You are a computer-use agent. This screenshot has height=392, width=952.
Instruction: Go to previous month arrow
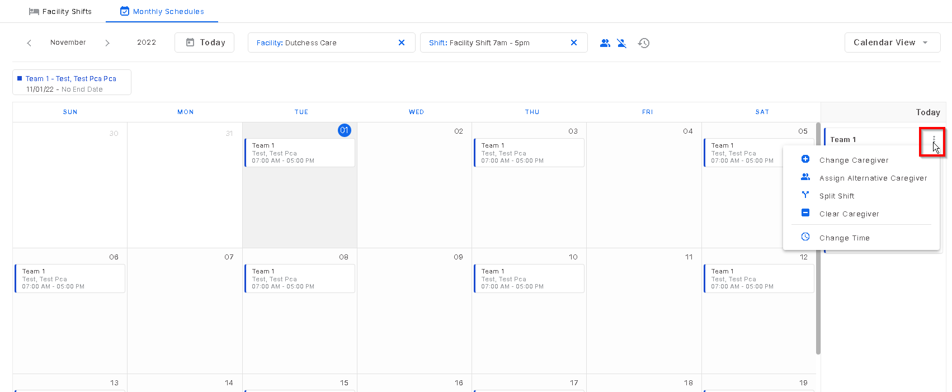(29, 42)
